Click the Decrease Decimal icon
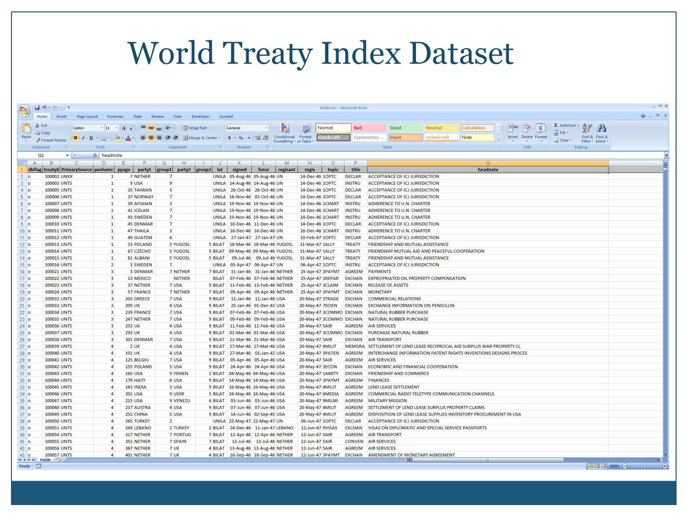 coord(265,138)
